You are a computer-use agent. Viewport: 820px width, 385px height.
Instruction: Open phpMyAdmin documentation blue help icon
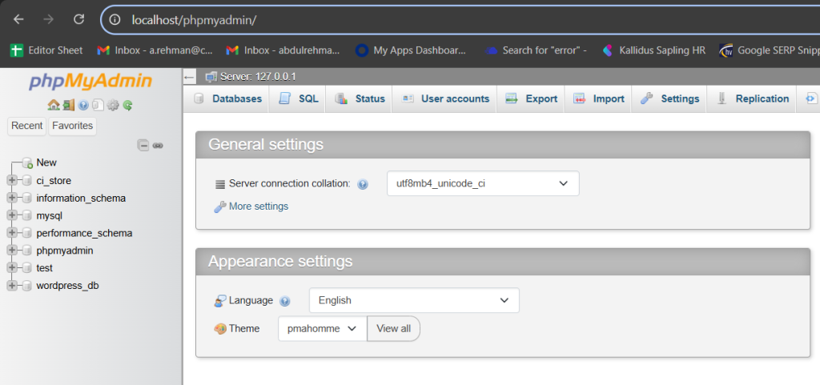coord(83,105)
